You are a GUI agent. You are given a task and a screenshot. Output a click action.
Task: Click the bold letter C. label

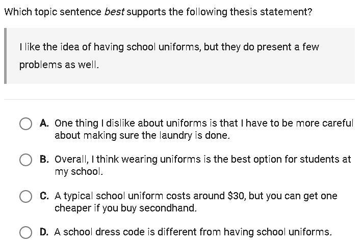pos(44,196)
